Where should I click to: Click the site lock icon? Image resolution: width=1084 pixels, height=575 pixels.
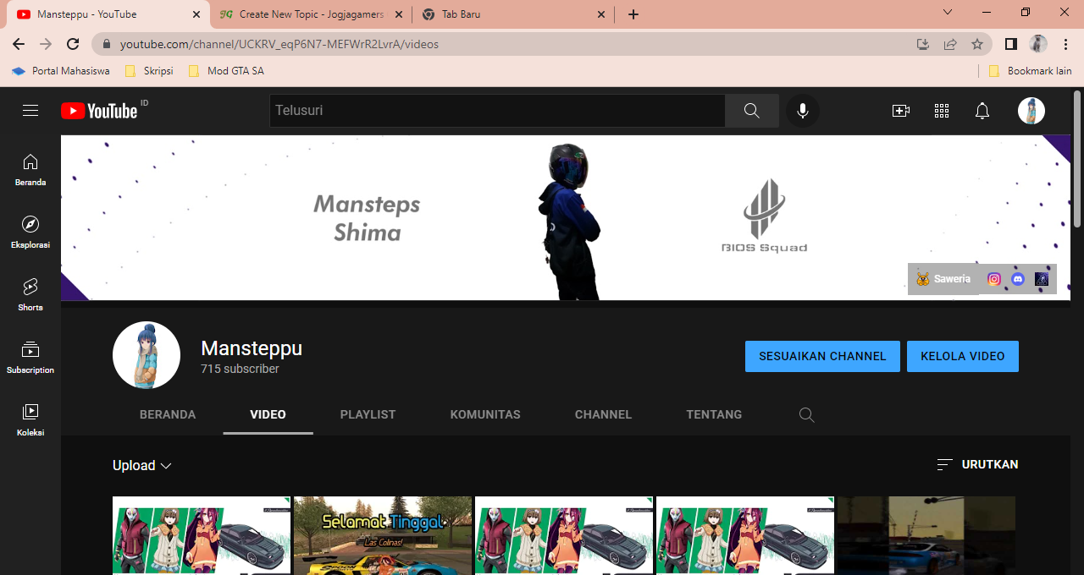[x=107, y=44]
